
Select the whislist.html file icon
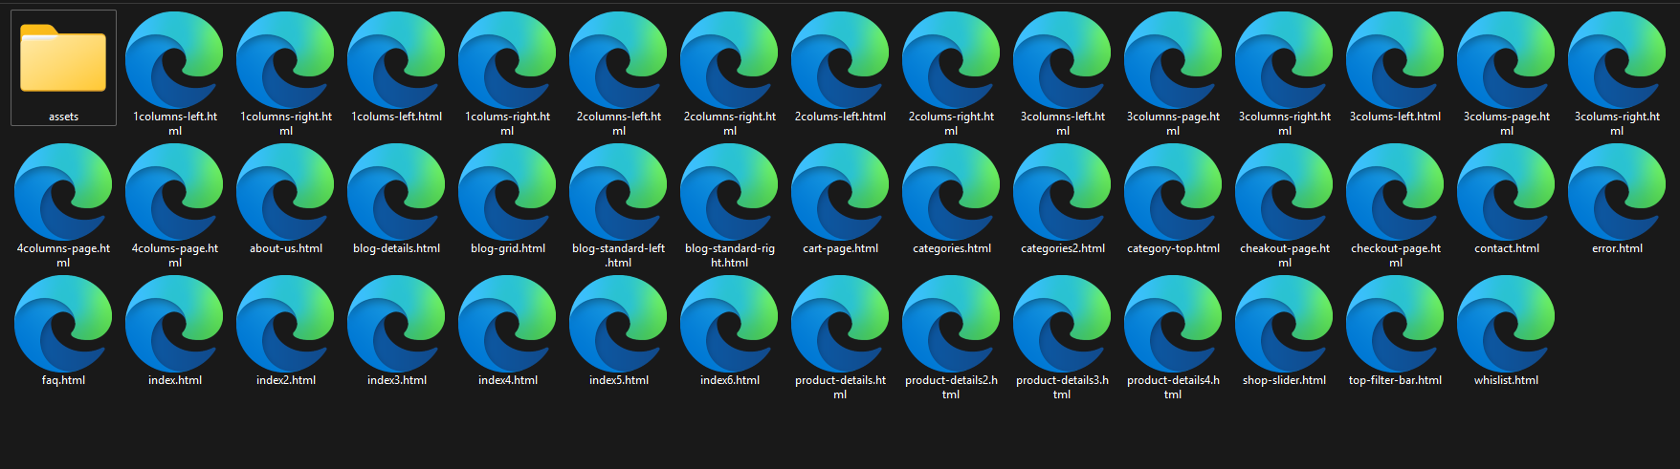tap(1506, 324)
